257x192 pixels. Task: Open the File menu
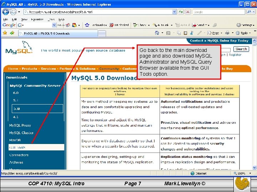6,20
